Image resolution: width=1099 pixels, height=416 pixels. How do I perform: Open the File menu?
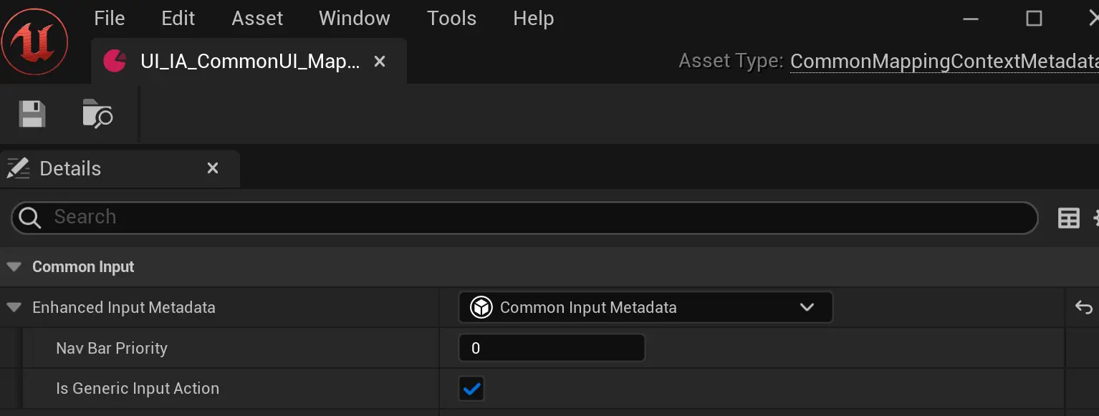pyautogui.click(x=110, y=19)
